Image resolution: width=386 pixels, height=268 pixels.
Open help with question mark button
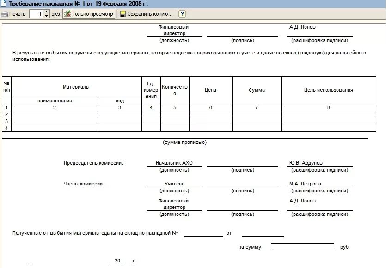pos(182,14)
